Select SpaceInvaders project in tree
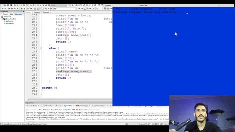The height and width of the screenshot is (132, 235). [x=11, y=19]
